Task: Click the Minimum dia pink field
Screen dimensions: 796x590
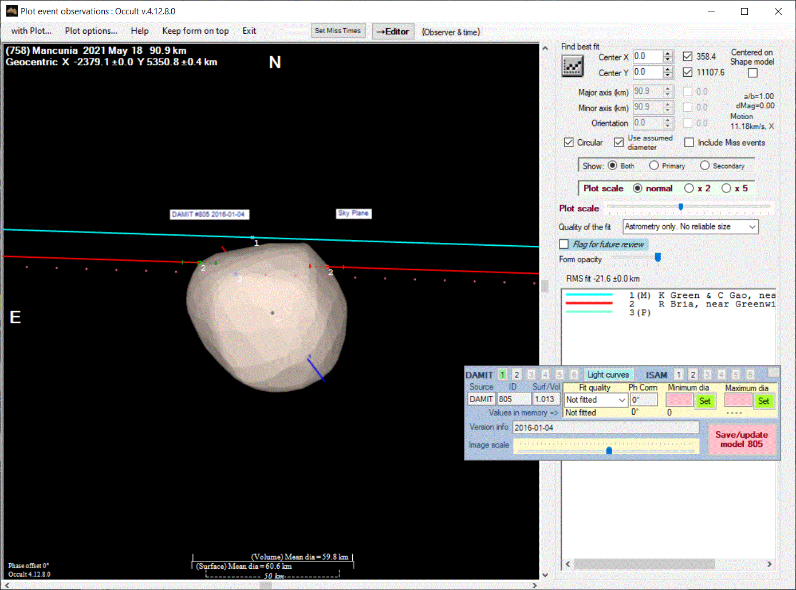Action: click(680, 400)
